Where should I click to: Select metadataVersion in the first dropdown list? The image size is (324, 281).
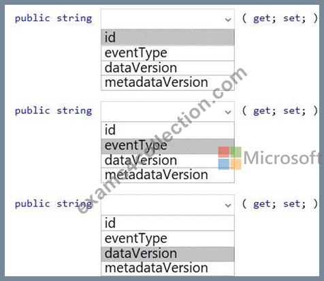[167, 83]
